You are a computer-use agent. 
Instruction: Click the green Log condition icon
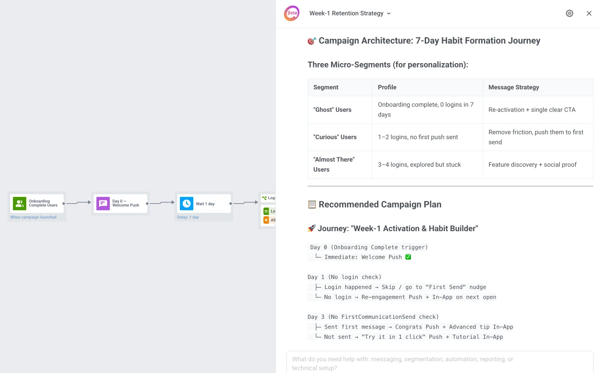pyautogui.click(x=266, y=211)
